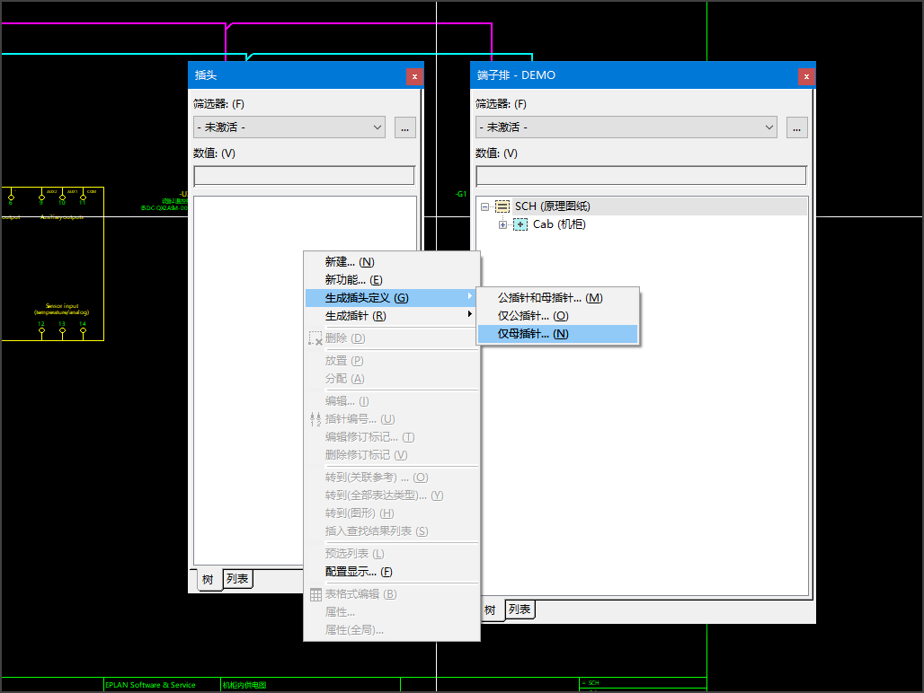Click the ... button in 端子排 window
Image resolution: width=924 pixels, height=693 pixels.
tap(796, 127)
